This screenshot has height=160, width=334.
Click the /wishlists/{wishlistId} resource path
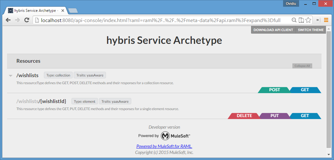coord(41,101)
